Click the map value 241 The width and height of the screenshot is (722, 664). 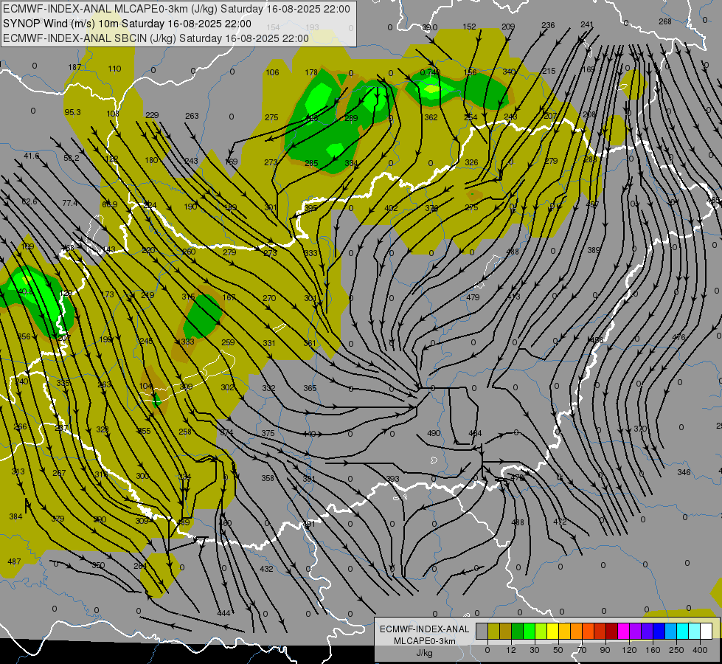(x=587, y=24)
